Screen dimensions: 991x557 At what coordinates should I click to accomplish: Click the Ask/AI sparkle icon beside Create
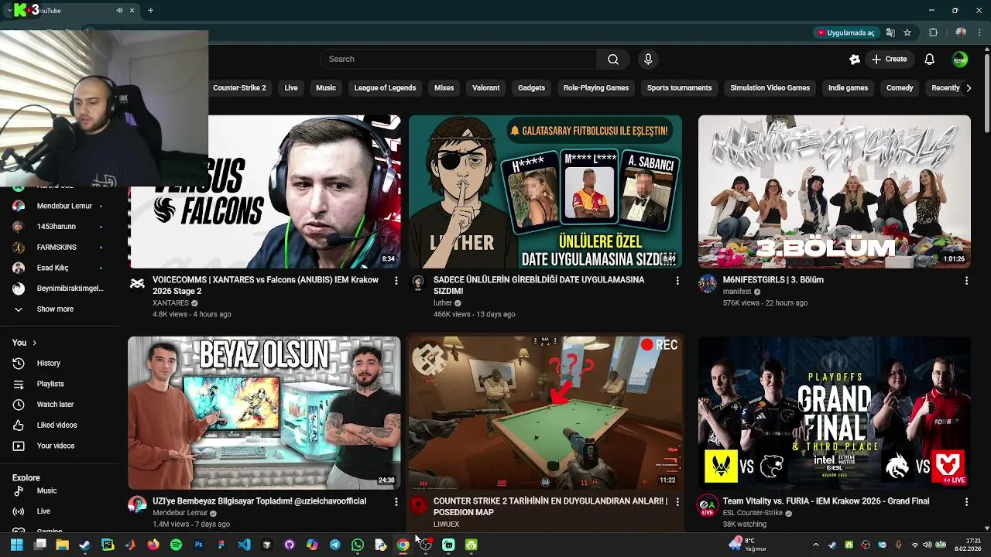(855, 59)
